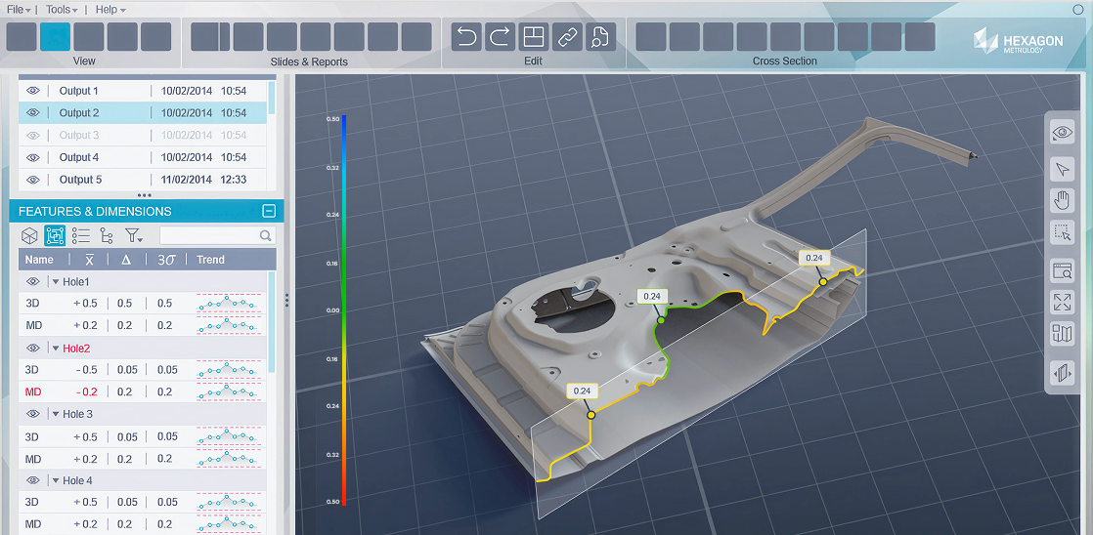Show the hidden Output 3 via eye
The width and height of the screenshot is (1093, 535).
[33, 135]
